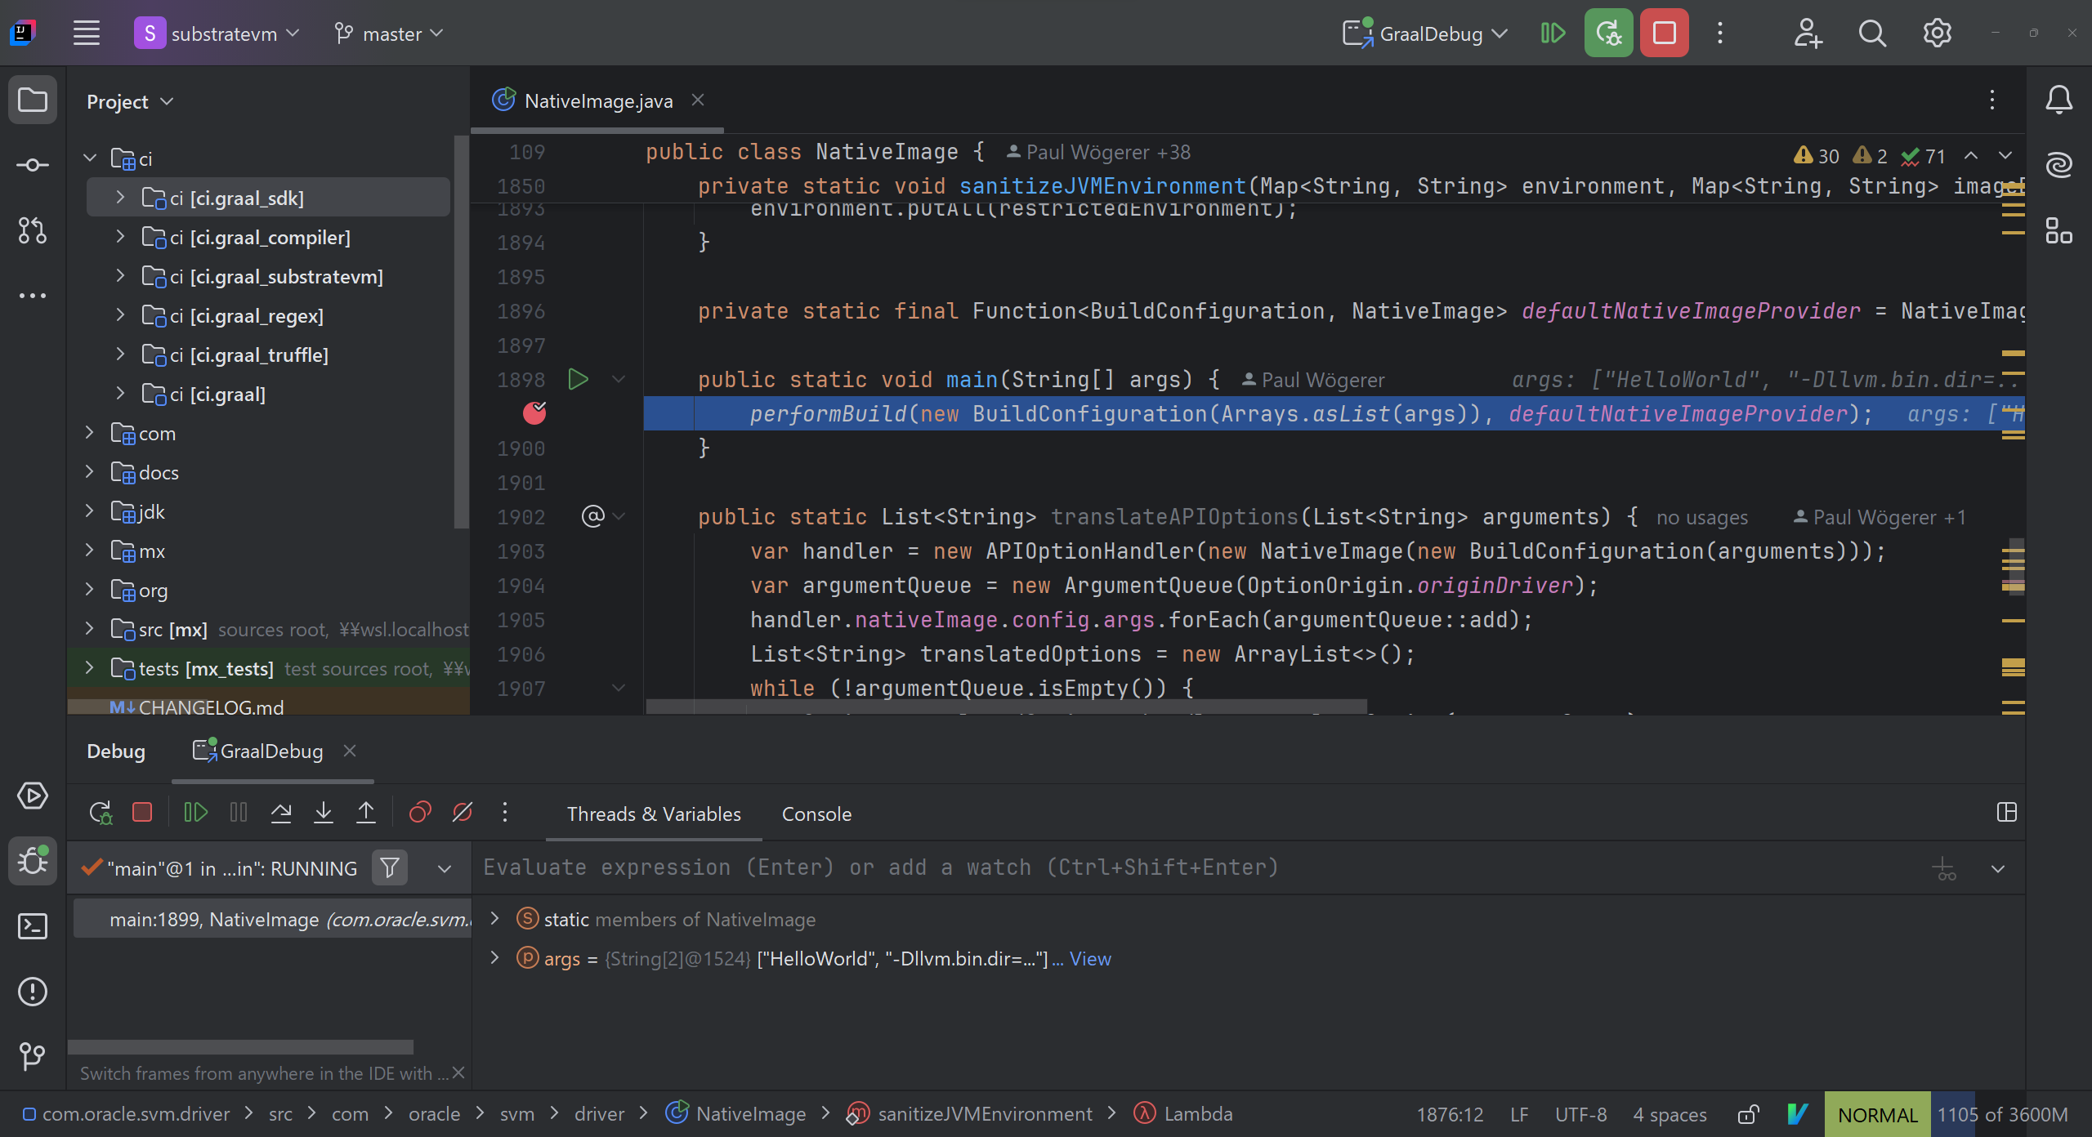Screen dimensions: 2092x1137
Task: Toggle the breakpoint on line 1899
Action: click(534, 413)
